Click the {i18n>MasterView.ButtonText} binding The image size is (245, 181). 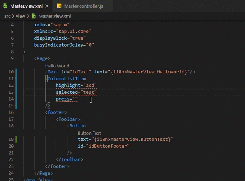click(132, 140)
